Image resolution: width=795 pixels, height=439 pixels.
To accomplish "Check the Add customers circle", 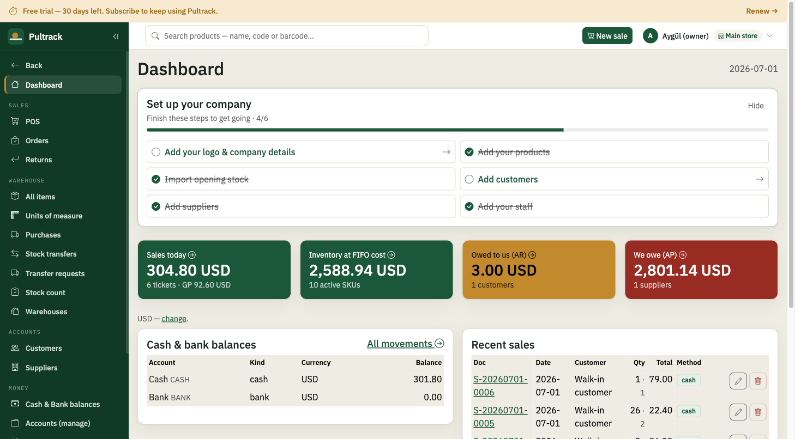I will pos(469,179).
